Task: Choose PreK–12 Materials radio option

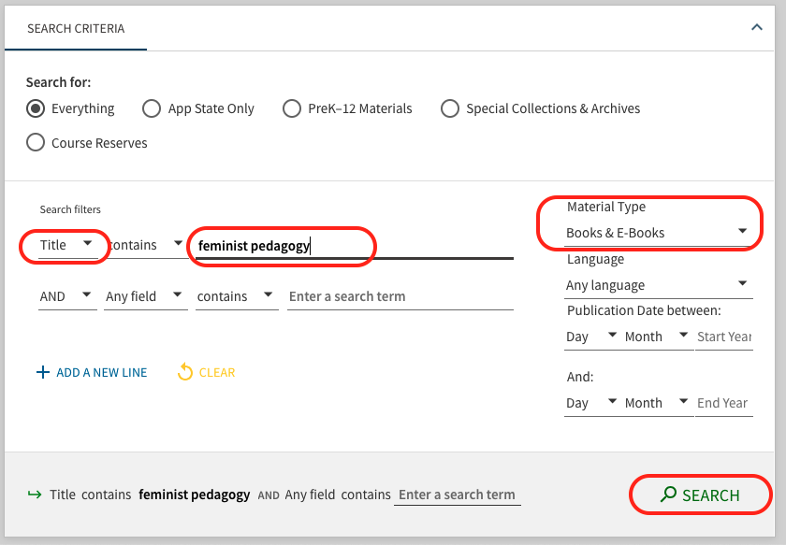Action: pos(292,108)
